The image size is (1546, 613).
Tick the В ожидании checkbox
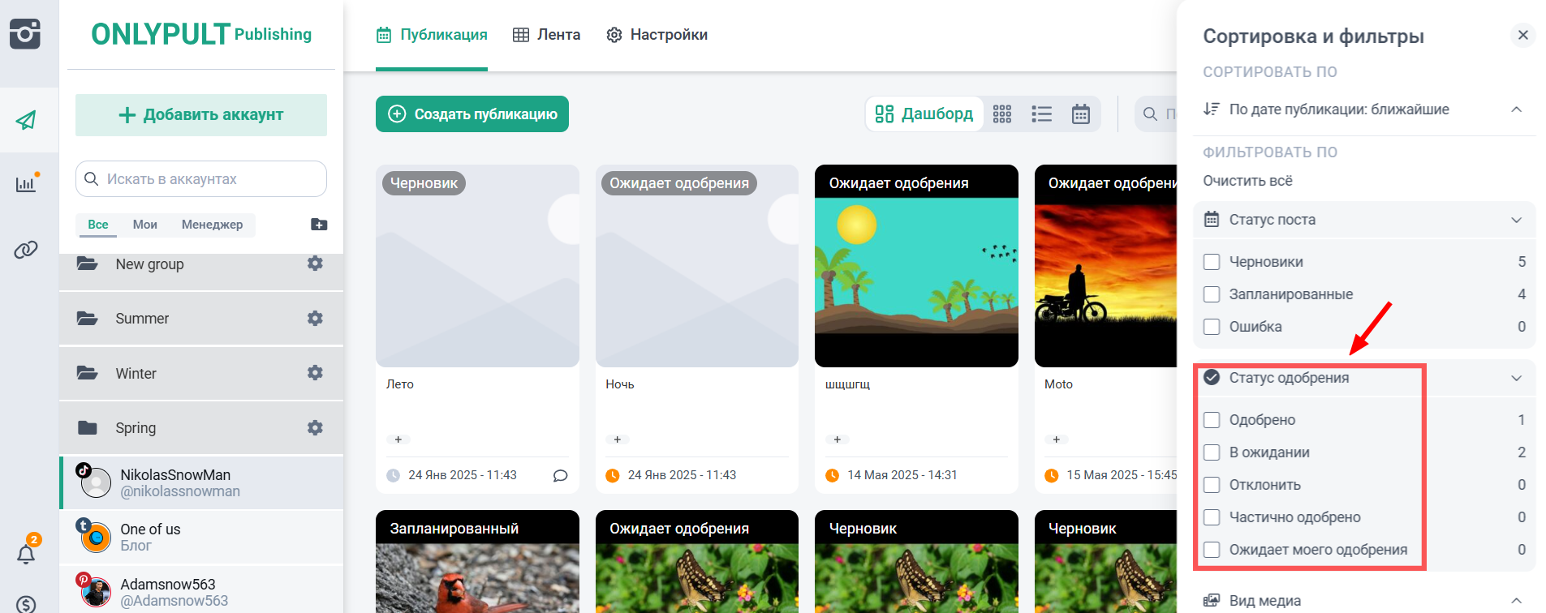click(1212, 452)
